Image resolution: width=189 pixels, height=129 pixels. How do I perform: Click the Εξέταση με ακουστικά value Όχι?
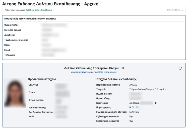pyautogui.click(x=131, y=116)
